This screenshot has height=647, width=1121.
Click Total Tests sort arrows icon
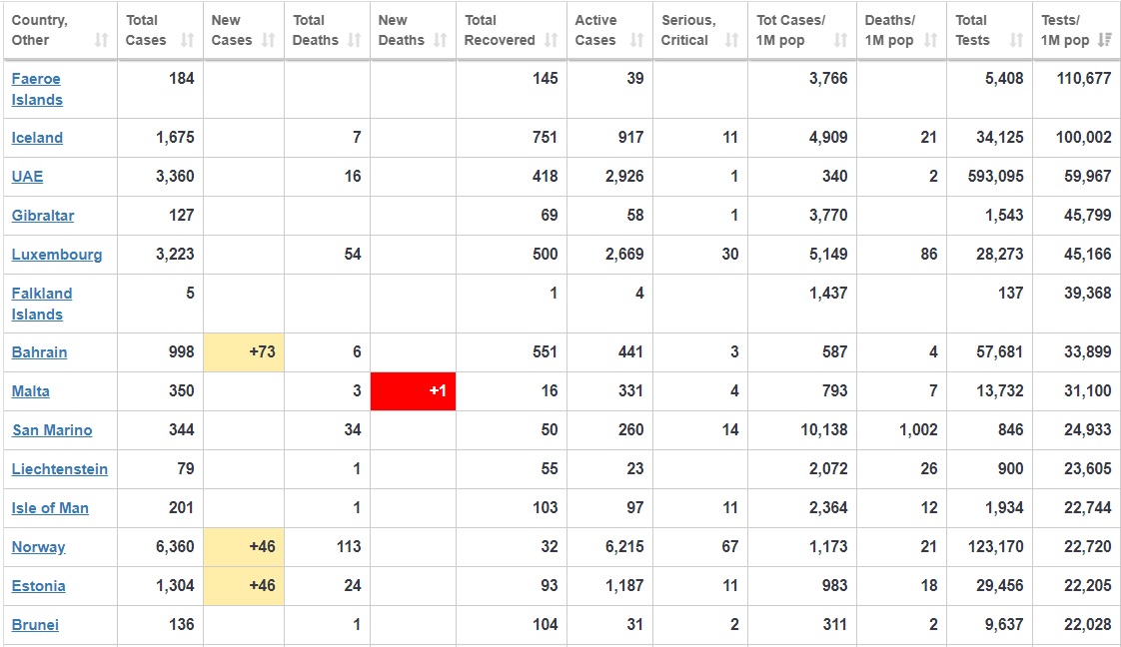(x=1016, y=41)
